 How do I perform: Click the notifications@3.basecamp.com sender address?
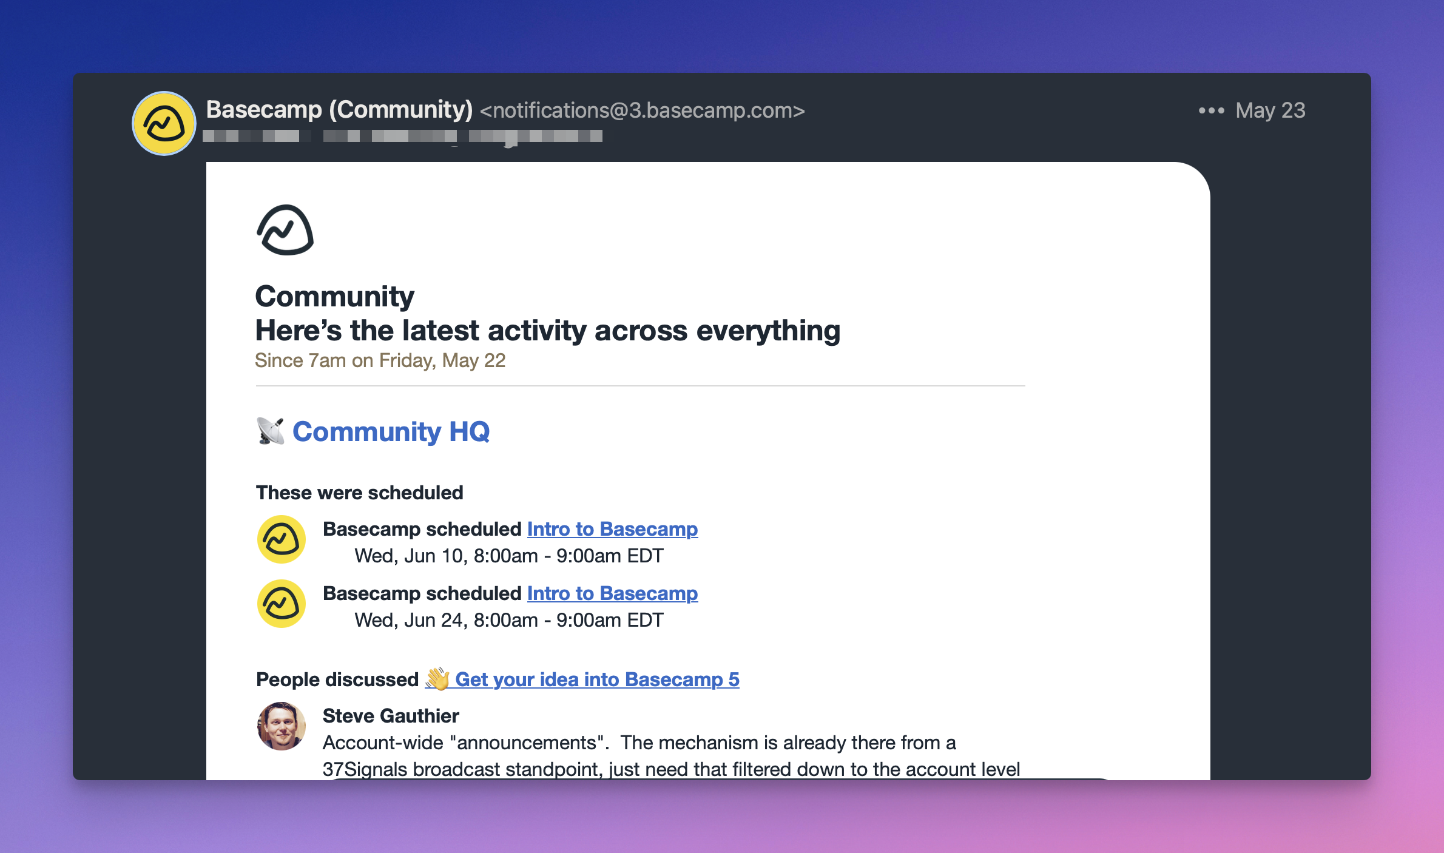click(x=643, y=110)
